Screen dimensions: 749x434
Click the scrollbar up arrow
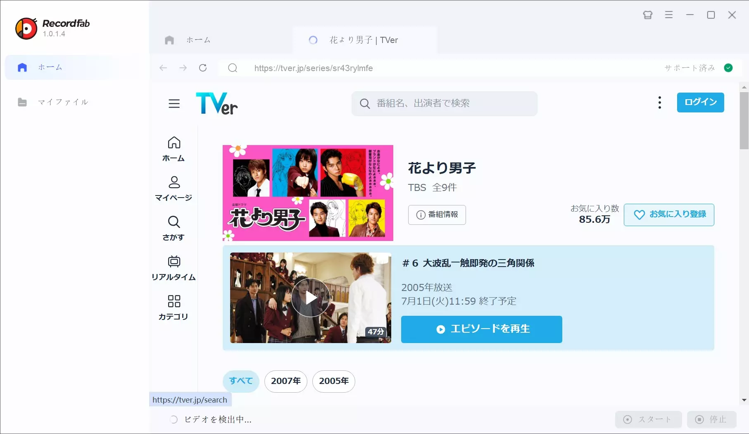(x=744, y=87)
